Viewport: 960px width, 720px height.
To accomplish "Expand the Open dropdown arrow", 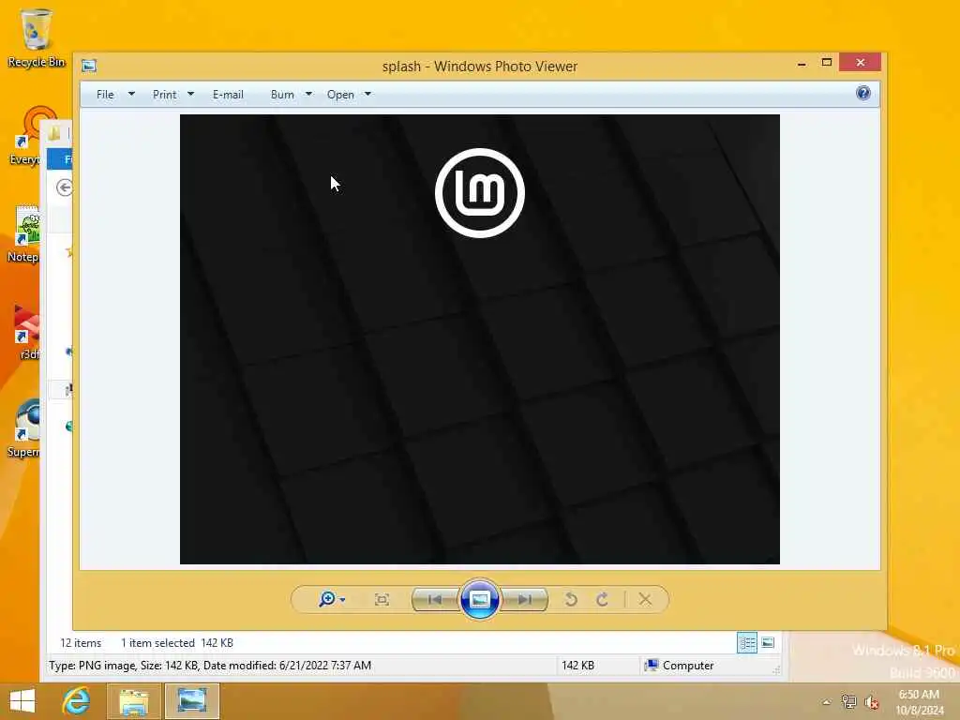I will (x=367, y=95).
